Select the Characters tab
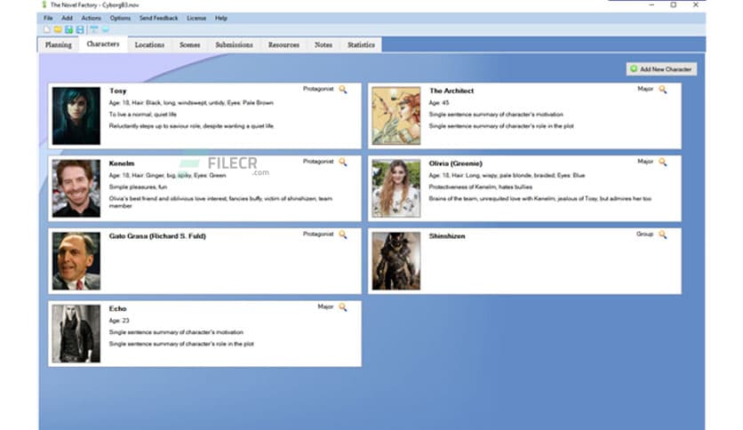The width and height of the screenshot is (743, 430). (103, 44)
